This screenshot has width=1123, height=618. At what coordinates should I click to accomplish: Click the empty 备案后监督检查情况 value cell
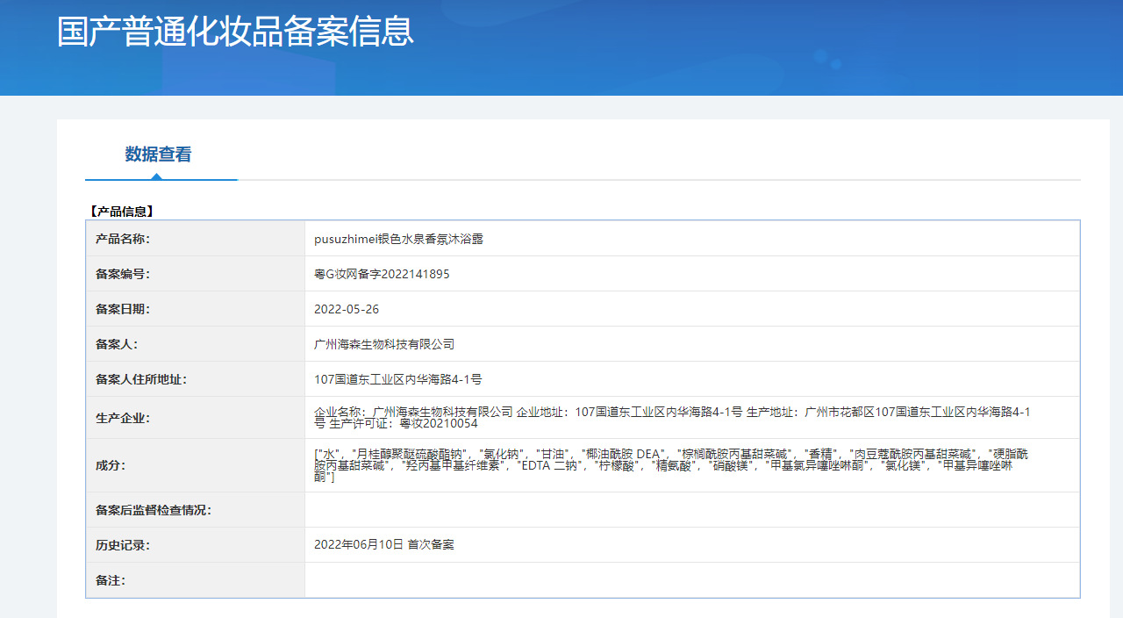coord(691,510)
